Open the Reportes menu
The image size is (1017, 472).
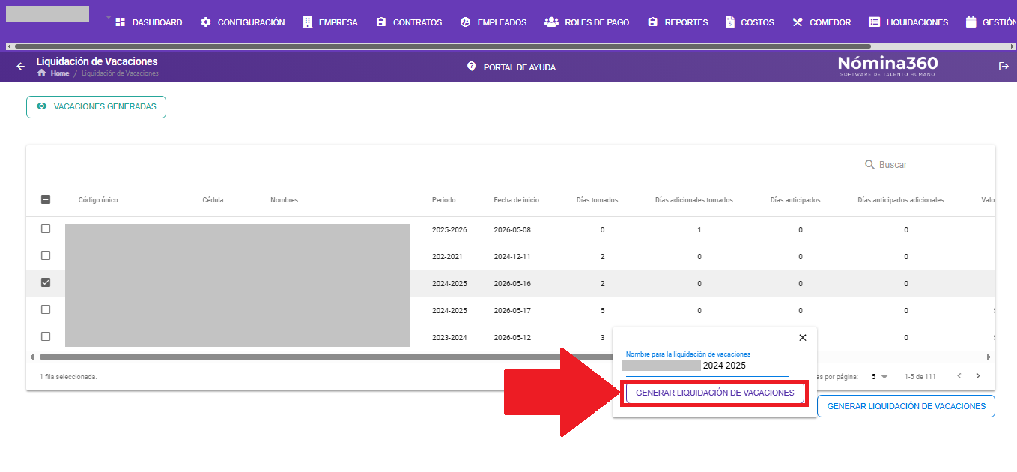pos(678,22)
